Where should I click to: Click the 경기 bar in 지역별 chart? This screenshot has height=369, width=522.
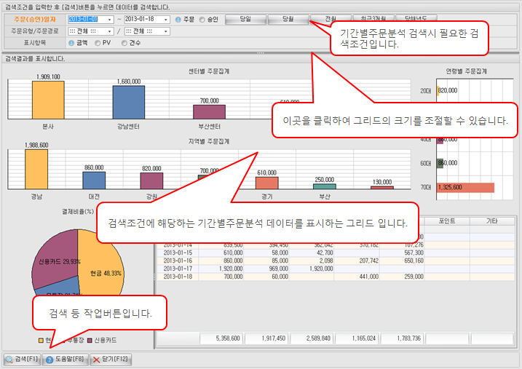pos(267,183)
